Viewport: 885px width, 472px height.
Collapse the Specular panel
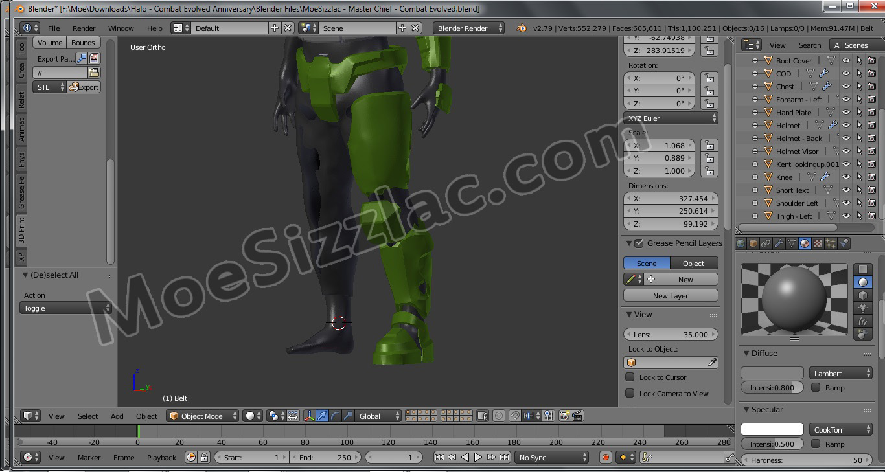[746, 409]
